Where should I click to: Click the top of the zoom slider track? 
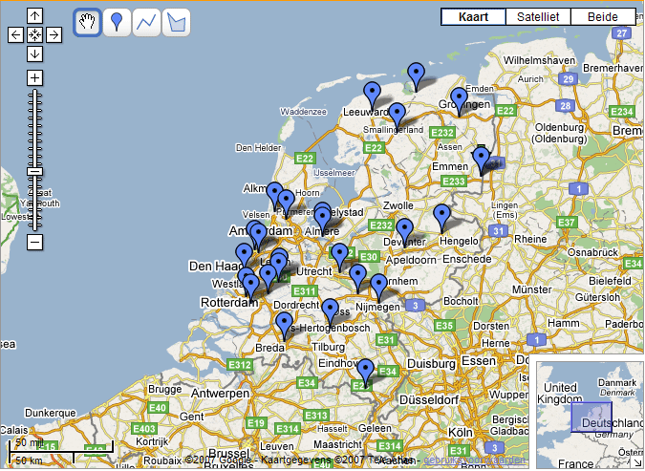pyautogui.click(x=35, y=92)
